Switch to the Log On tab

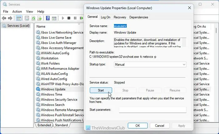click(106, 17)
